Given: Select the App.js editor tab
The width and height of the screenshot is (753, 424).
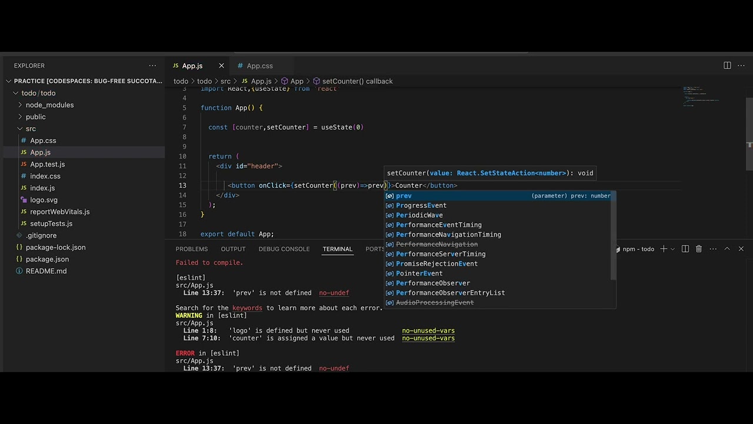Looking at the screenshot, I should tap(192, 65).
